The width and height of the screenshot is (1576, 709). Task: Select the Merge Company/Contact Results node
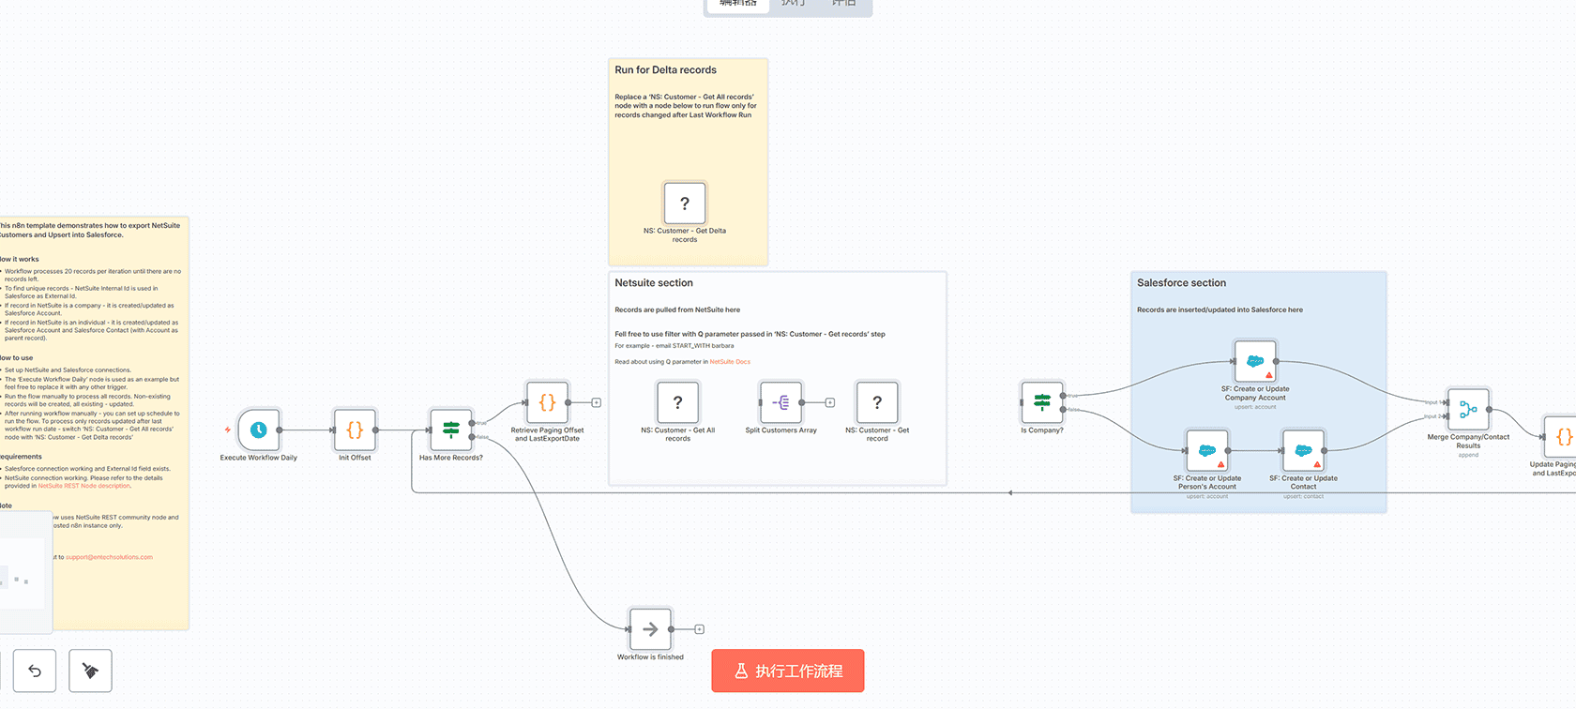pos(1468,410)
